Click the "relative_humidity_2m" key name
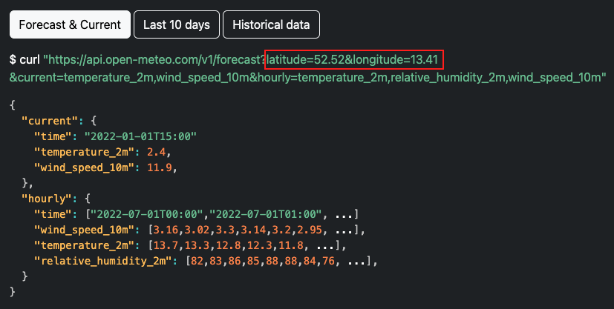Viewport: 614px width, 309px height. coord(103,261)
